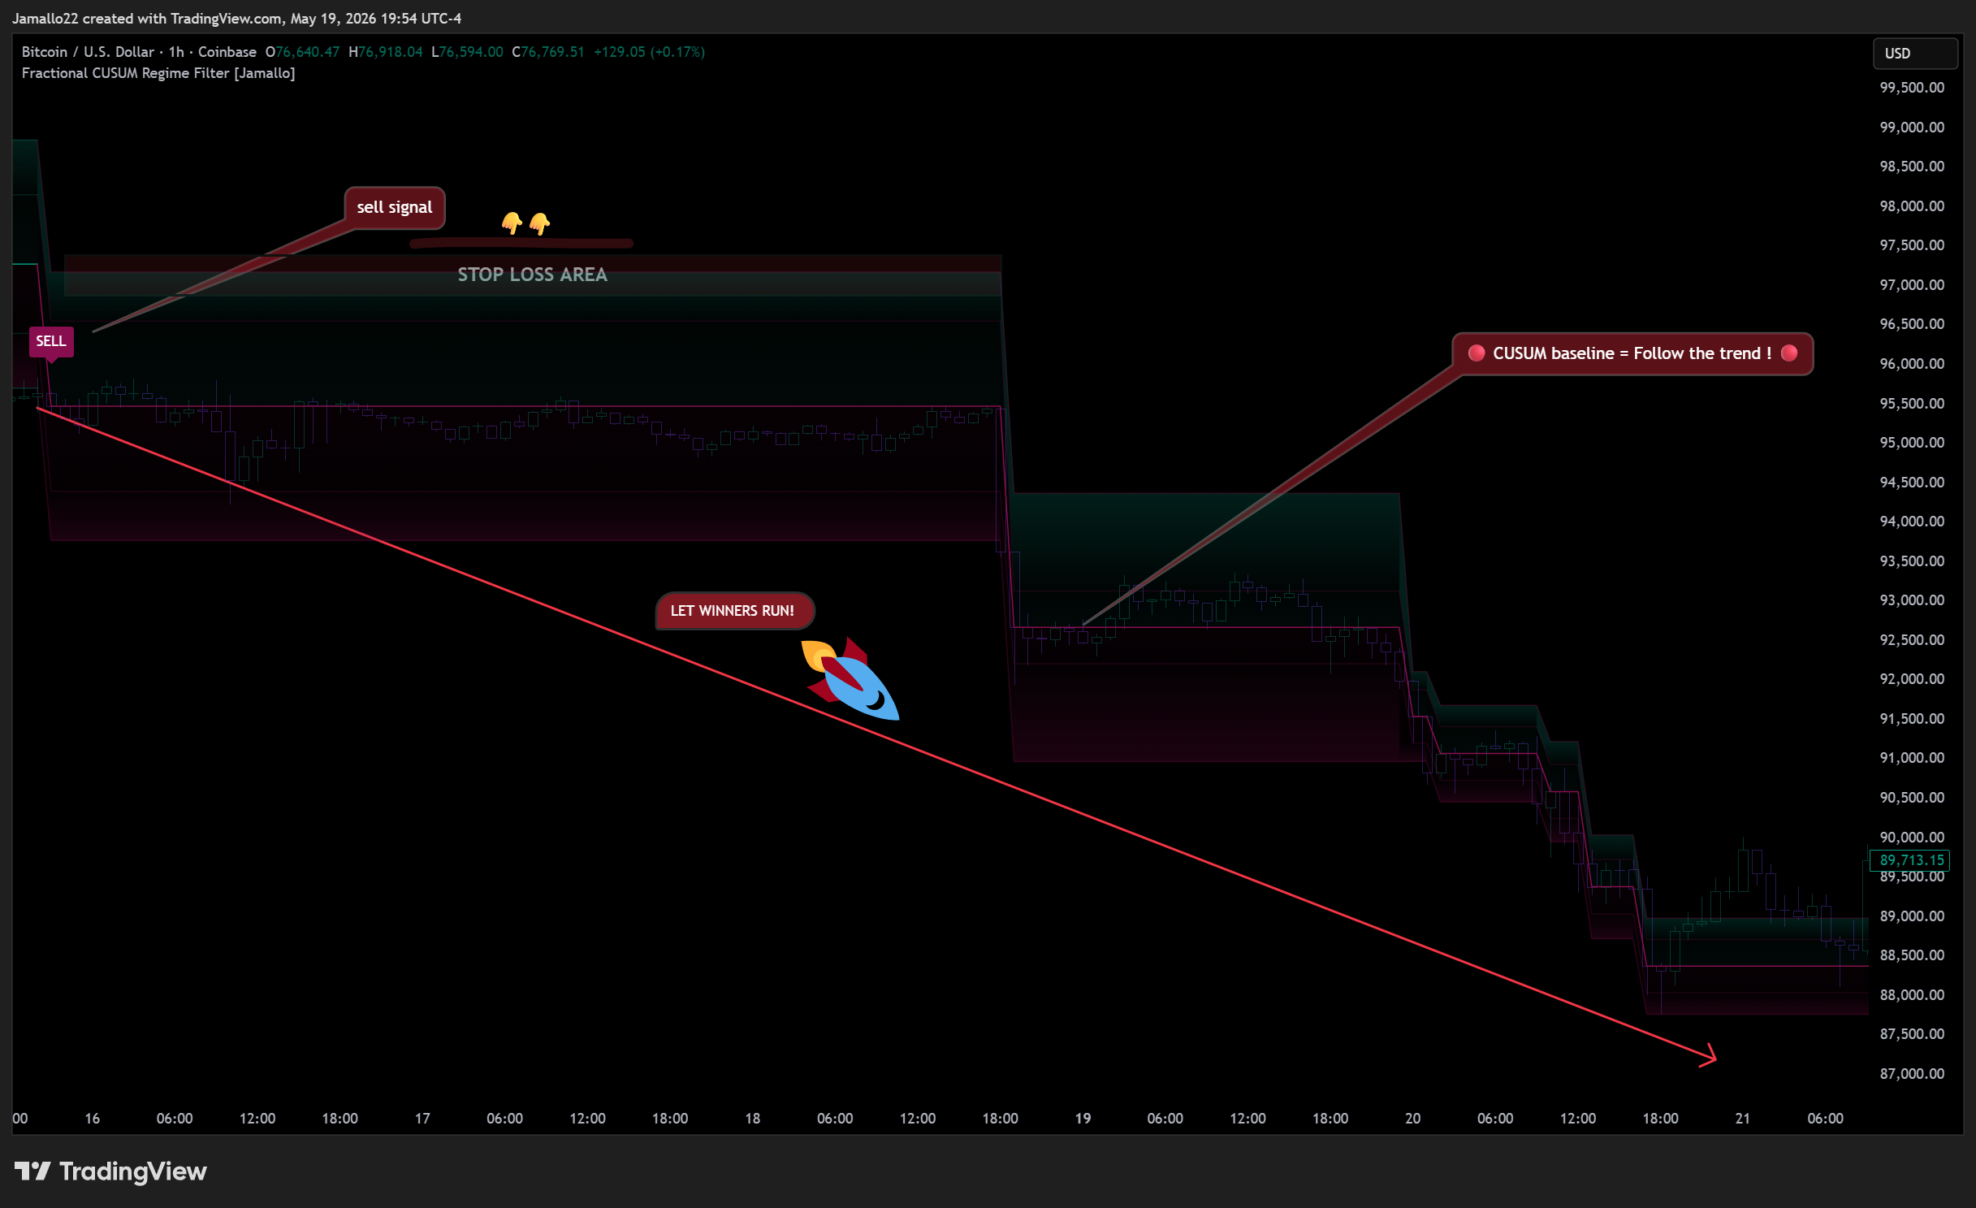
Task: Click the date label 19 on time axis
Action: click(x=1083, y=1118)
